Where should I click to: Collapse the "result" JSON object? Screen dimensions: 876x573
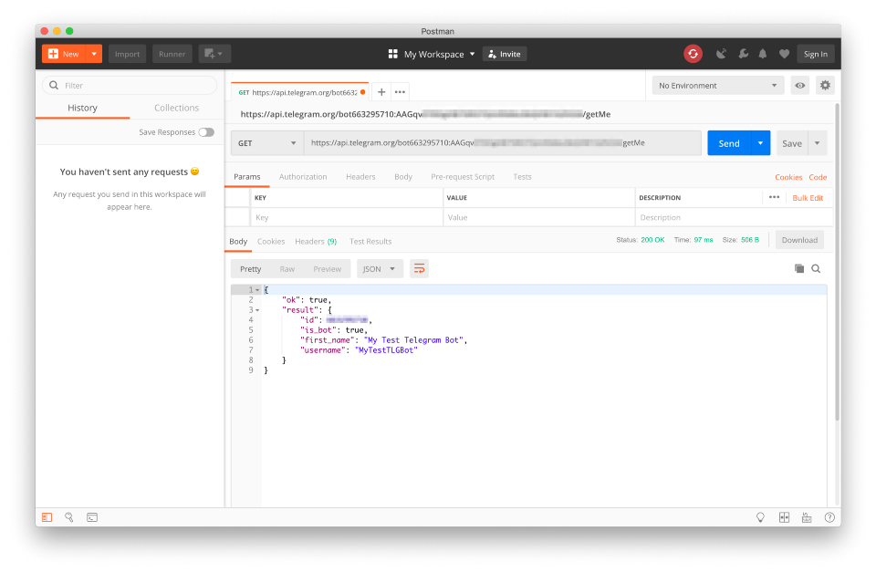(x=257, y=310)
